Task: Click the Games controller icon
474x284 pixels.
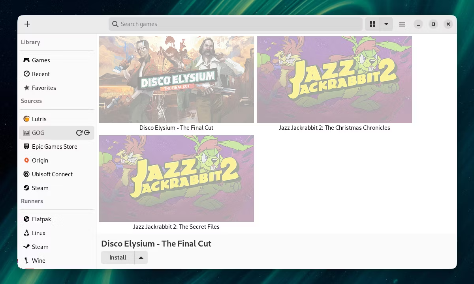Action: [x=26, y=60]
